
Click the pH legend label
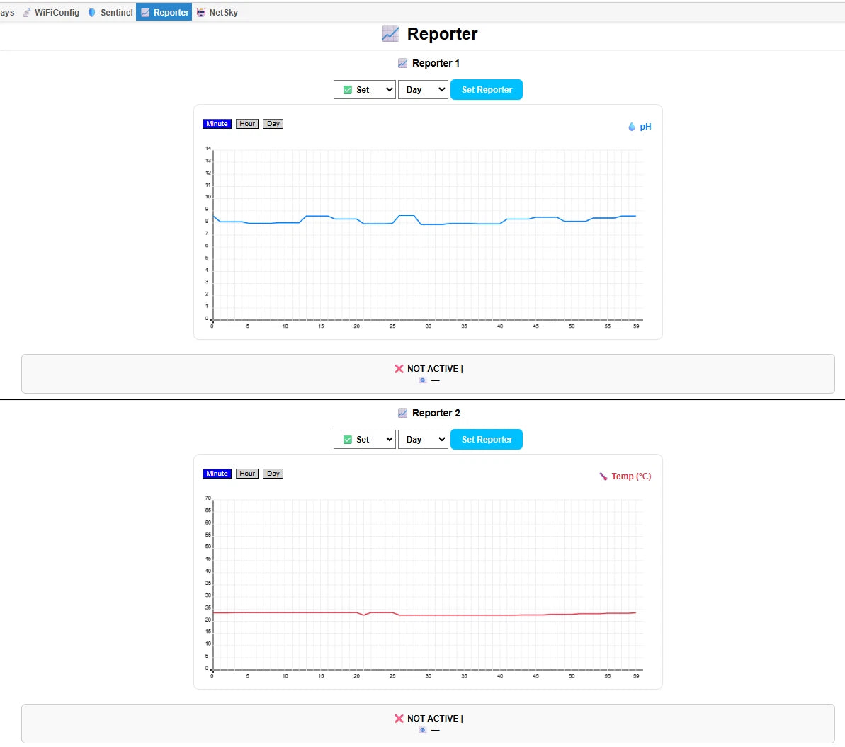coord(645,127)
